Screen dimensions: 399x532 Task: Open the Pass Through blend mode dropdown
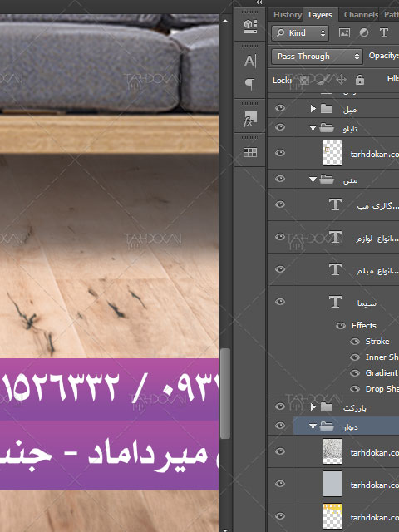tap(317, 57)
